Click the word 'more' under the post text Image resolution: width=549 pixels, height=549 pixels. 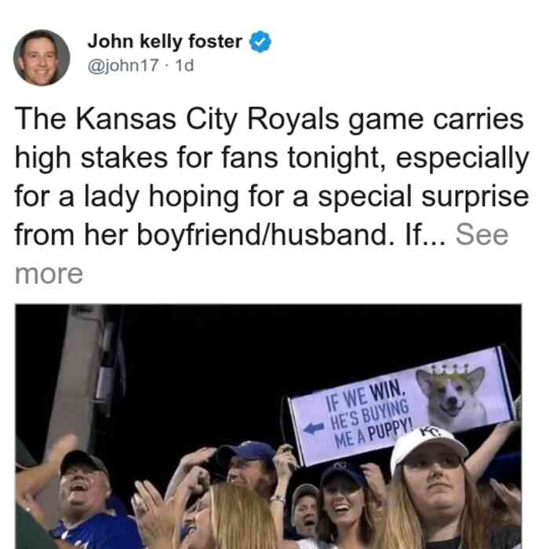point(49,274)
